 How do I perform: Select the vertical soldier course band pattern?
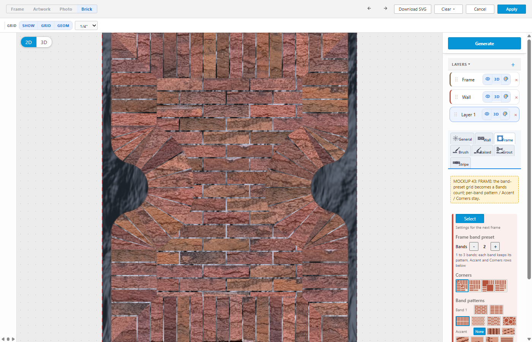(x=462, y=321)
